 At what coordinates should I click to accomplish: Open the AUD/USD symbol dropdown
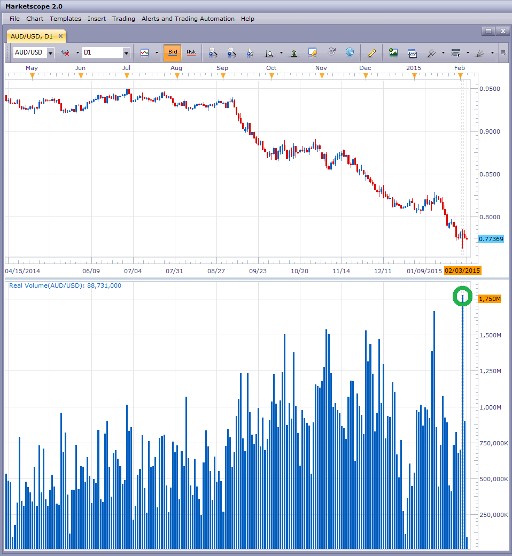pos(51,53)
